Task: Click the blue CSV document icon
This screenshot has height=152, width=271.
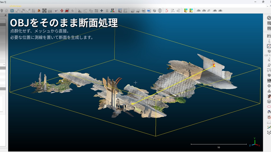Action: [149, 11]
